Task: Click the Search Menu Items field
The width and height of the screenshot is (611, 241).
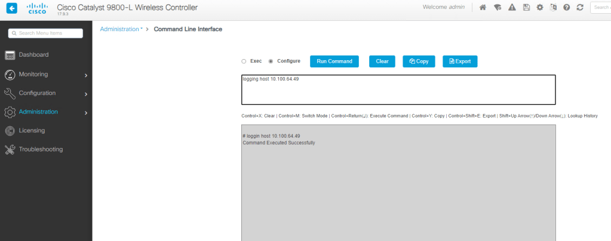Action: tap(45, 33)
